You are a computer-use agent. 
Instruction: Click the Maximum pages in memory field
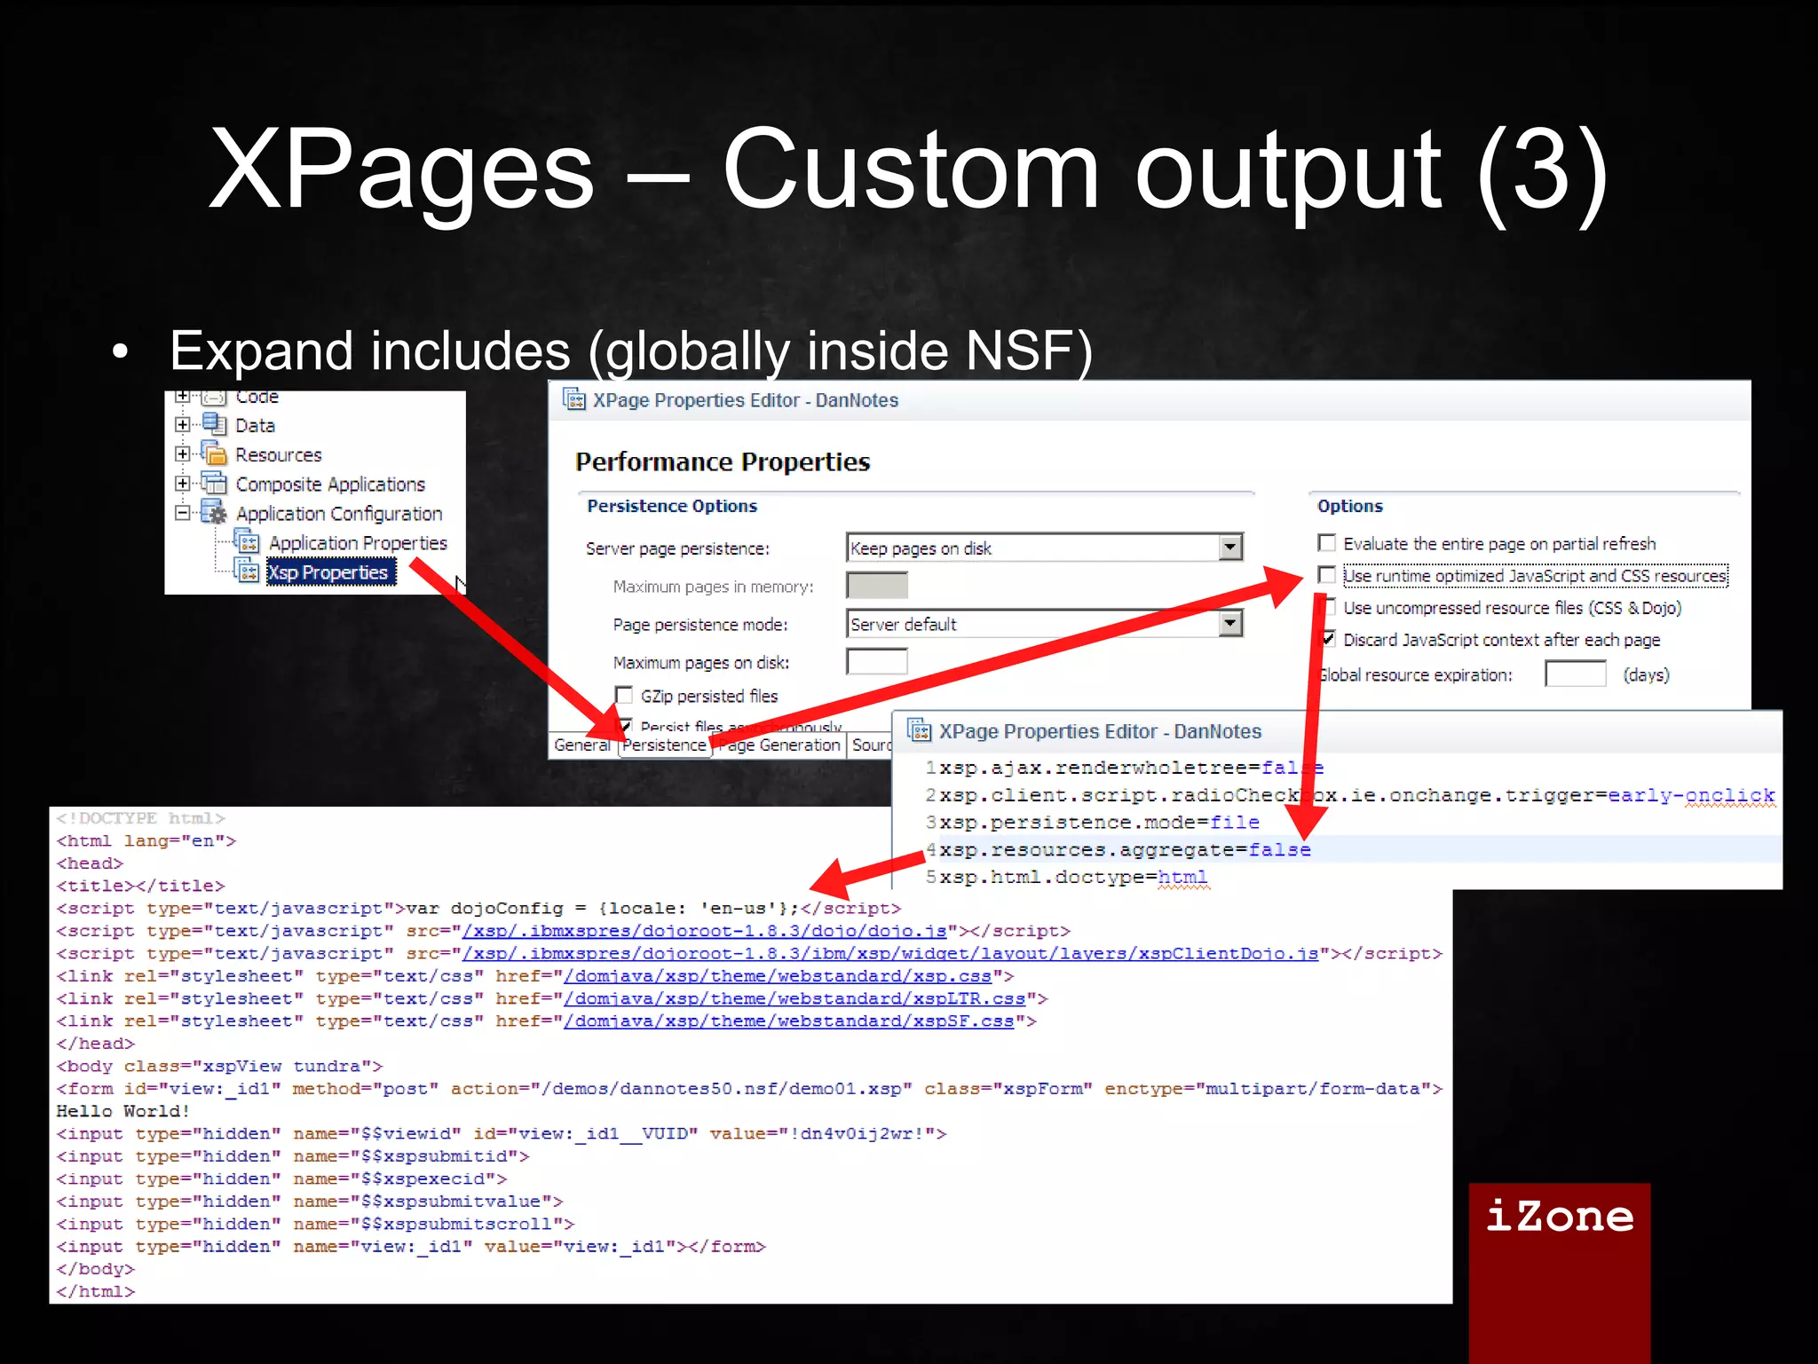[877, 585]
